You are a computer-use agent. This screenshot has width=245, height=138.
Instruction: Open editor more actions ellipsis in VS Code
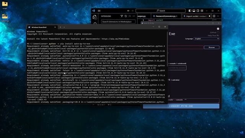coord(218,16)
